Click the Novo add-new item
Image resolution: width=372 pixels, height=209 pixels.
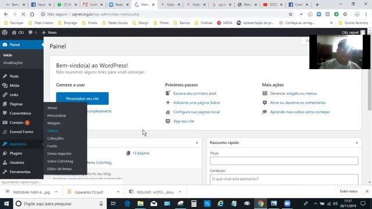pos(49,33)
